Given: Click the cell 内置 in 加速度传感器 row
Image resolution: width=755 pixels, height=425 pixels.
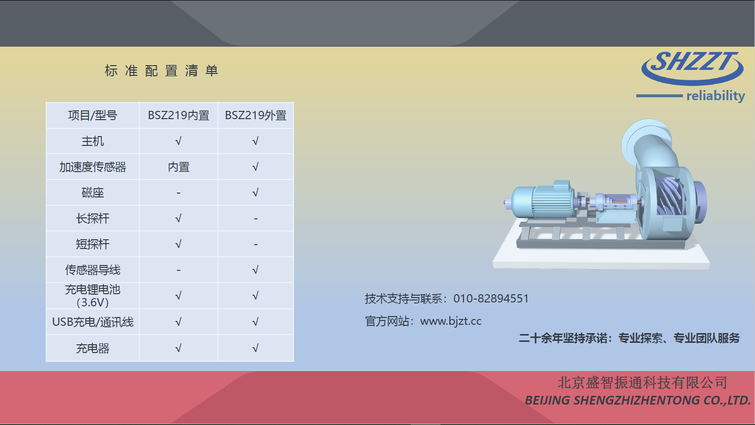Looking at the screenshot, I should tap(179, 167).
